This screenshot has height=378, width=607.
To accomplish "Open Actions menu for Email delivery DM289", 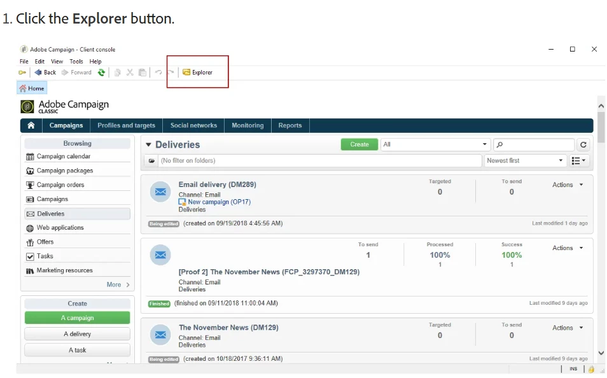I will pyautogui.click(x=568, y=185).
